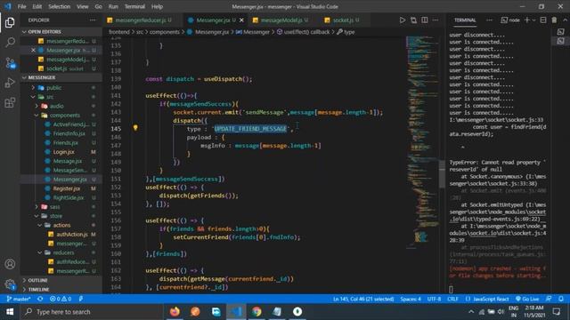Open the Source Control view
This screenshot has height=320, width=570.
coord(10,63)
